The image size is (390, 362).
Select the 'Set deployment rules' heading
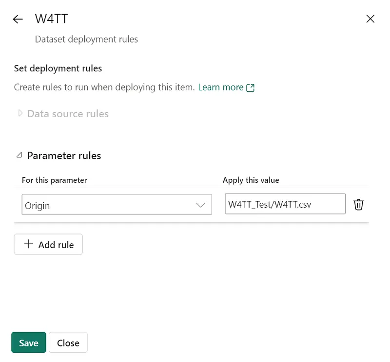tap(58, 68)
